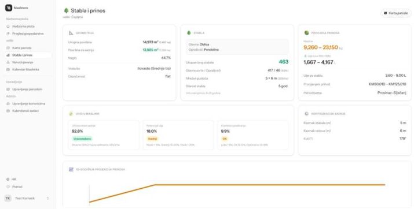Select Pregled gospodarstva sidebar icon
The width and height of the screenshot is (414, 209).
(x=8, y=33)
